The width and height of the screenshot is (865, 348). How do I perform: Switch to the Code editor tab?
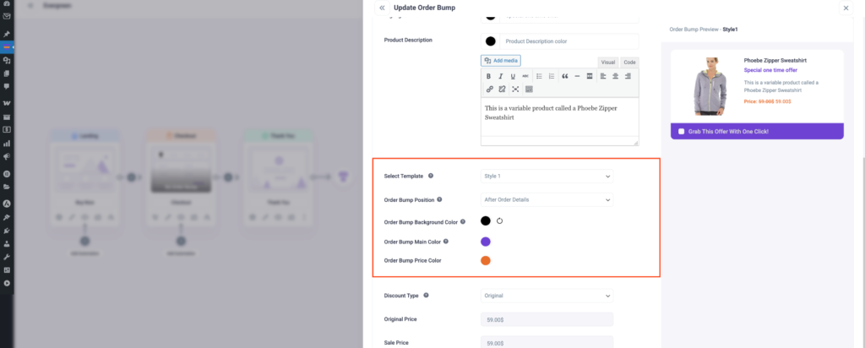tap(629, 63)
